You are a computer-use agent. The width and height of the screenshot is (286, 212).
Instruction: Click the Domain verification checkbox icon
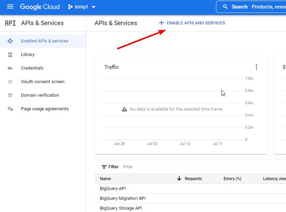tap(10, 95)
